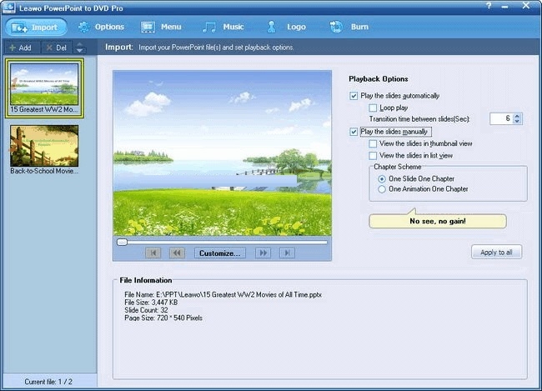
Task: Toggle Play the slides automatically checkbox
Action: 354,96
